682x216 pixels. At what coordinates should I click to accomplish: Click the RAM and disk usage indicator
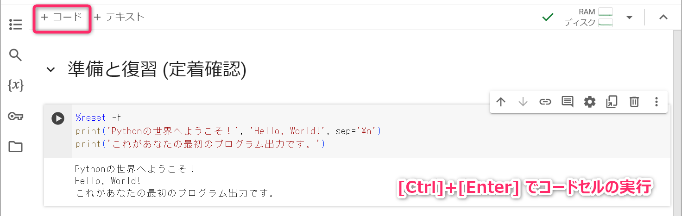[588, 17]
